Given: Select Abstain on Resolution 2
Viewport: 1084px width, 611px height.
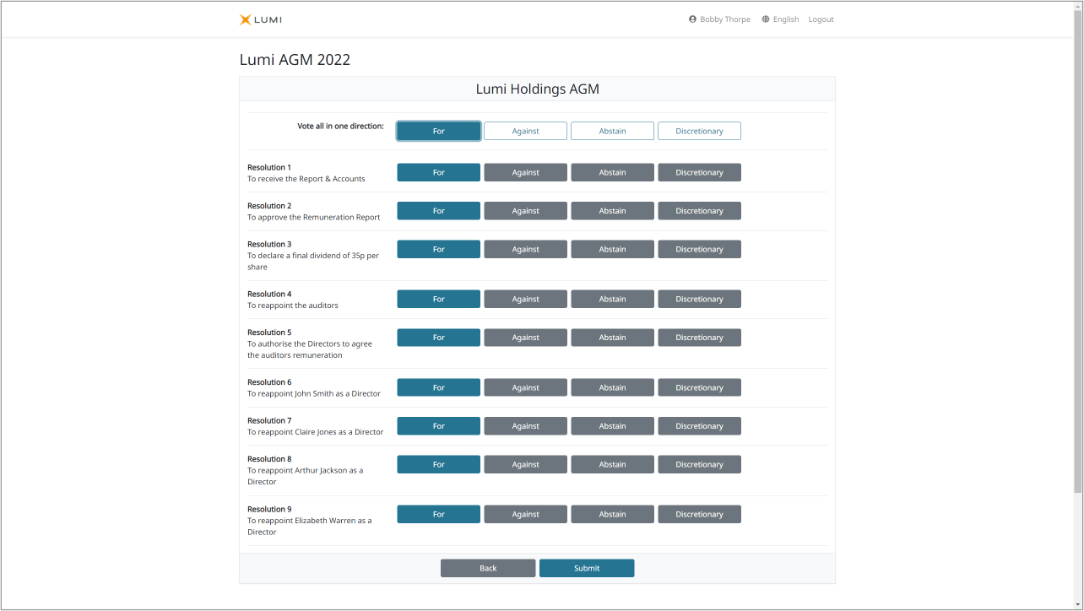Looking at the screenshot, I should click(613, 211).
